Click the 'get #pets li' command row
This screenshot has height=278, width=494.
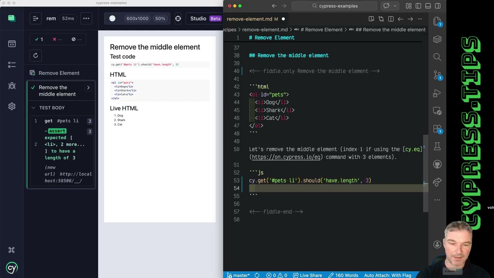62,121
